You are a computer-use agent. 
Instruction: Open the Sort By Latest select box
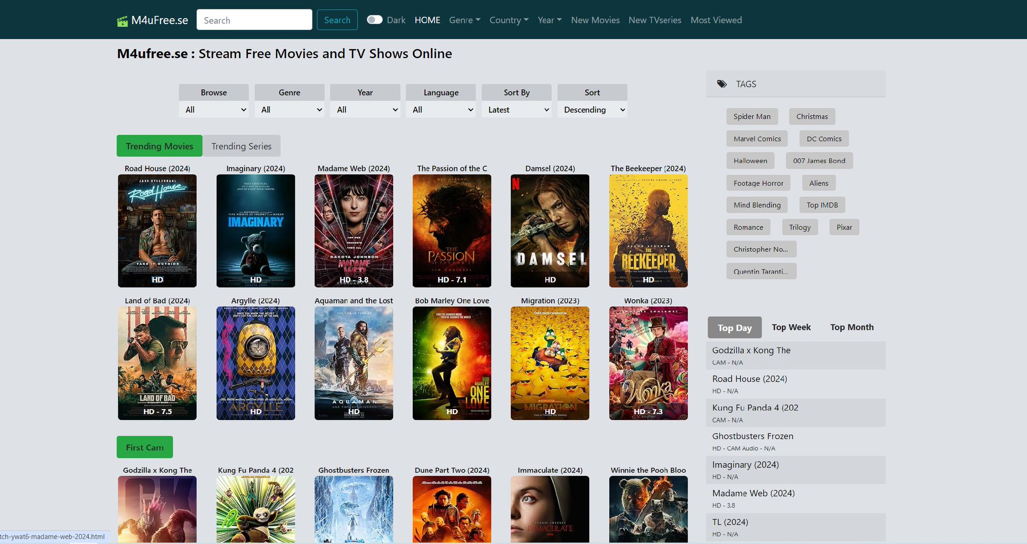coord(517,109)
